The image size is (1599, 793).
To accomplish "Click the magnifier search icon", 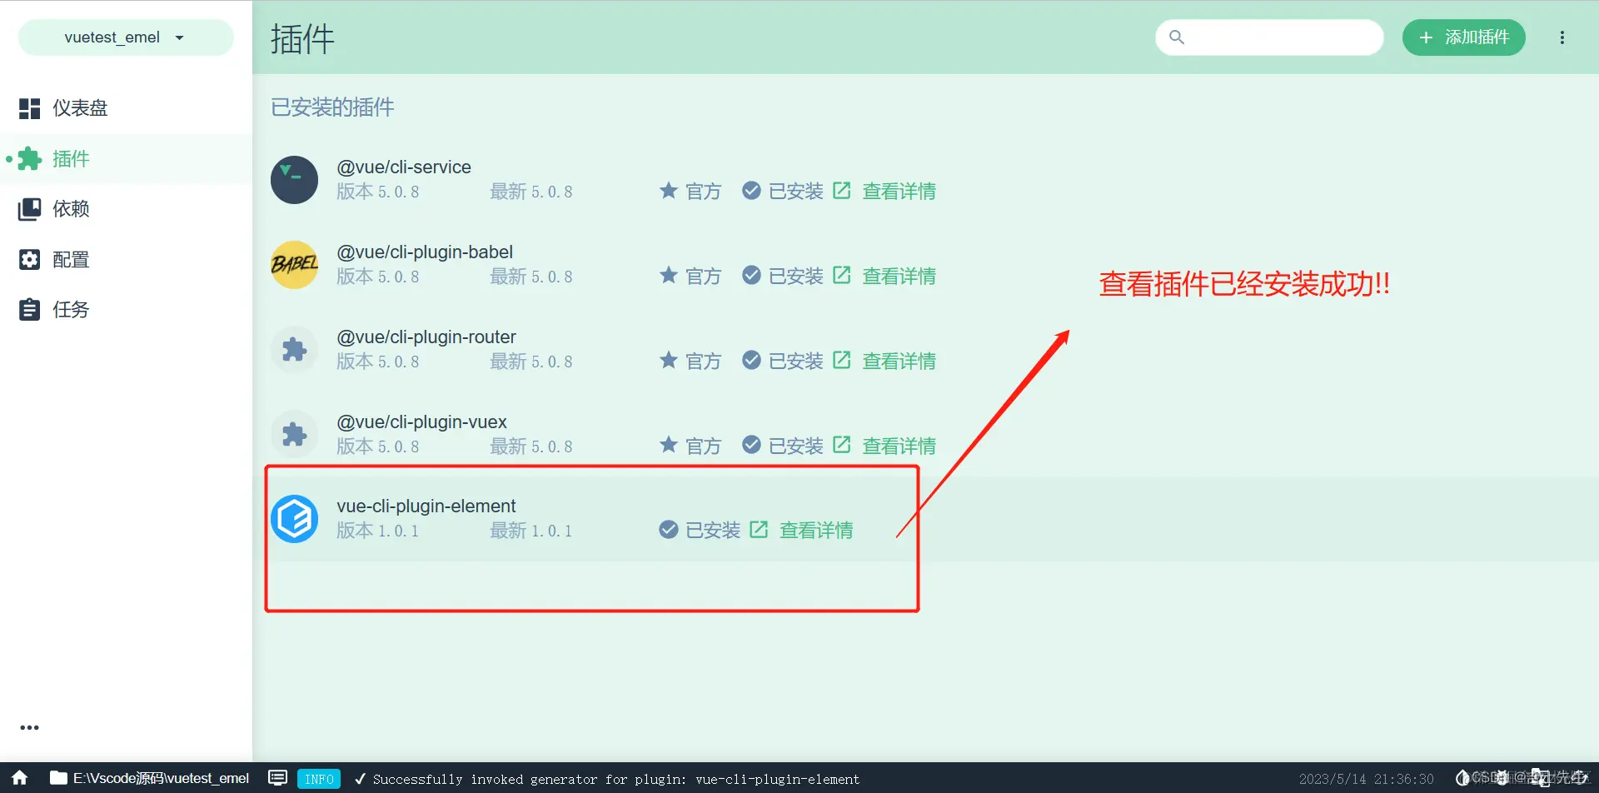I will 1177,37.
